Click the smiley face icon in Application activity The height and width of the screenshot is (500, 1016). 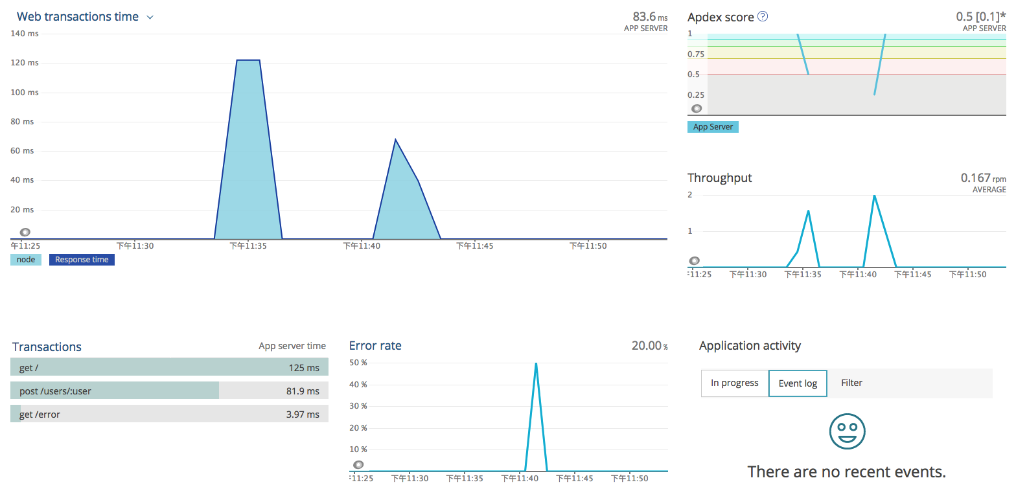[x=847, y=431]
